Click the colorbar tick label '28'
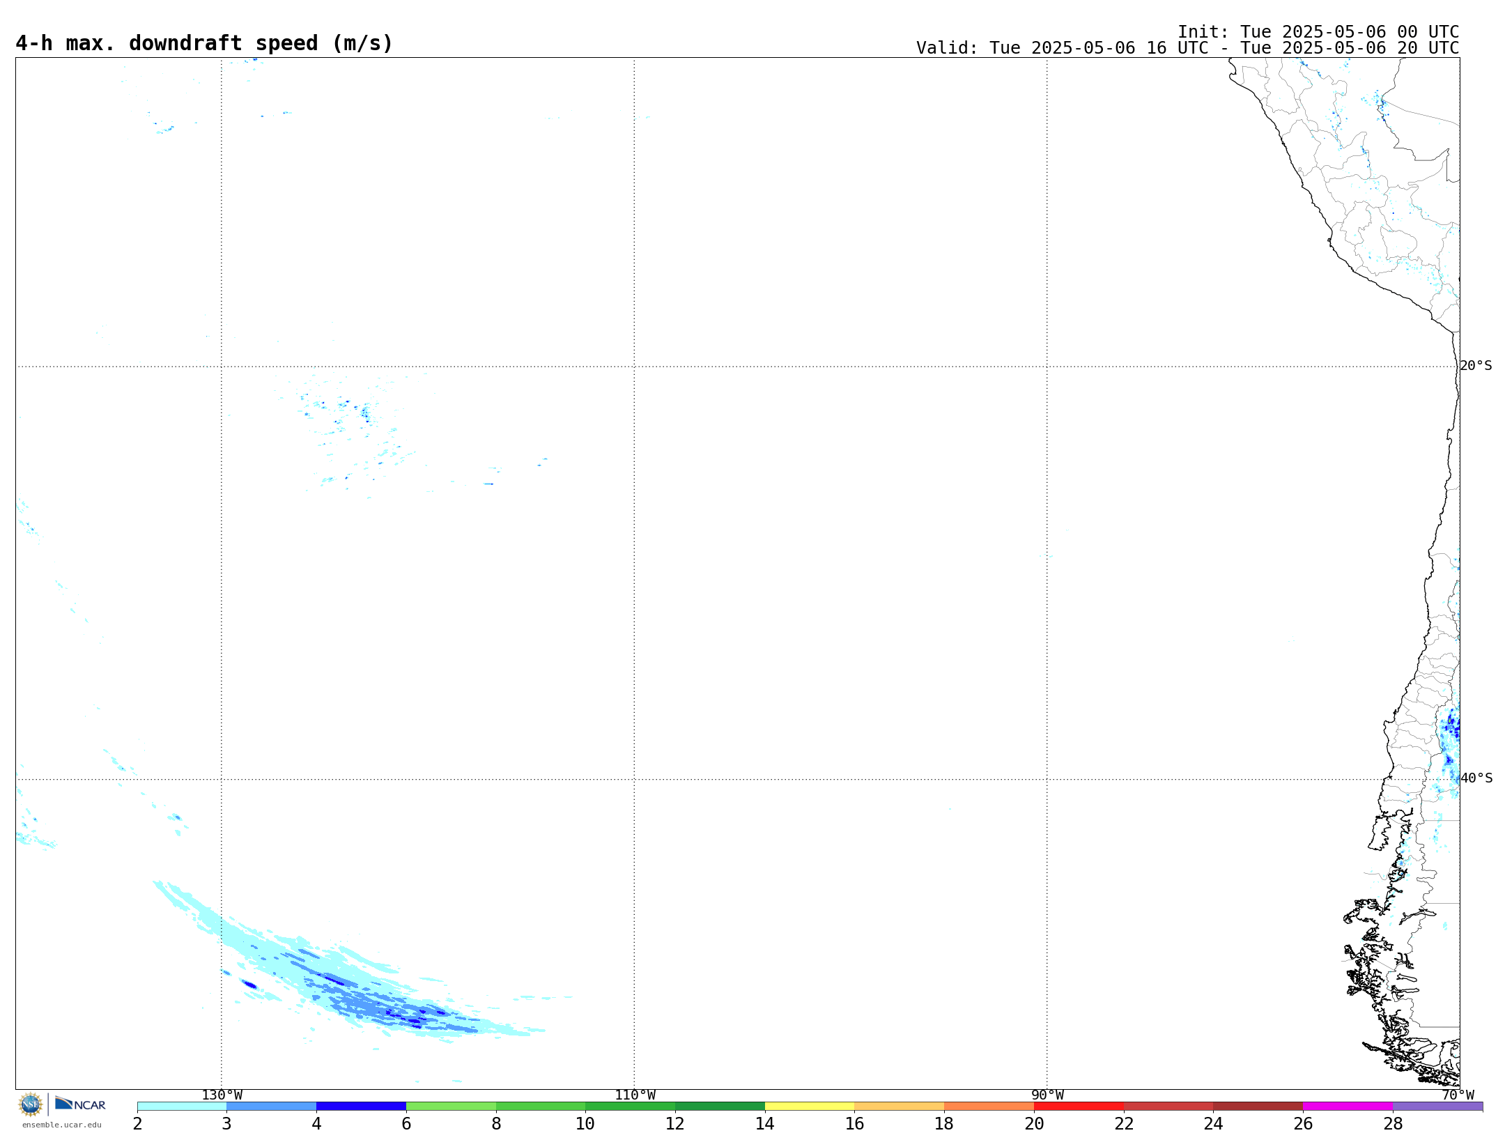The height and width of the screenshot is (1133, 1505). (x=1393, y=1124)
